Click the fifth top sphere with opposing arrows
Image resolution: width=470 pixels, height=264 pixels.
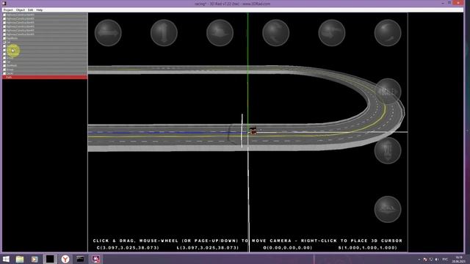coord(332,33)
